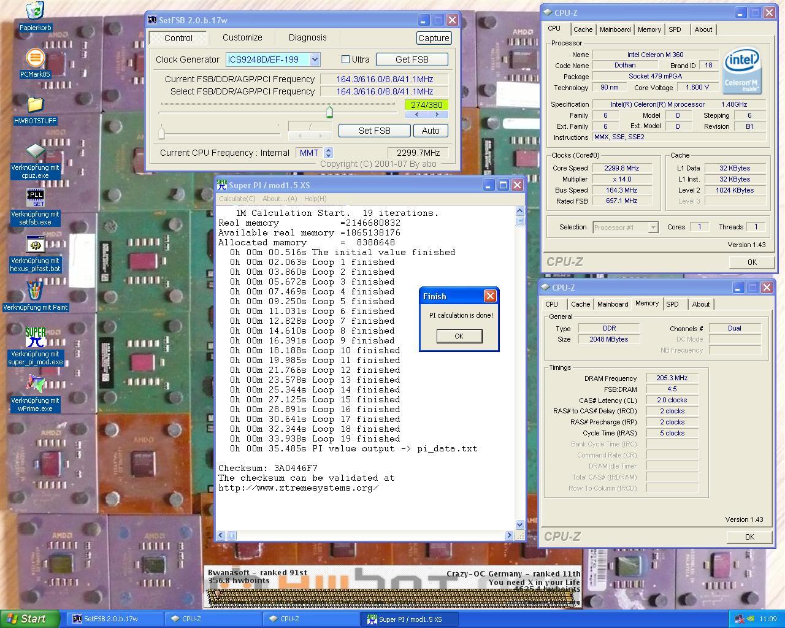Click the Intel Celeron M logo
The width and height of the screenshot is (785, 628).
click(741, 71)
